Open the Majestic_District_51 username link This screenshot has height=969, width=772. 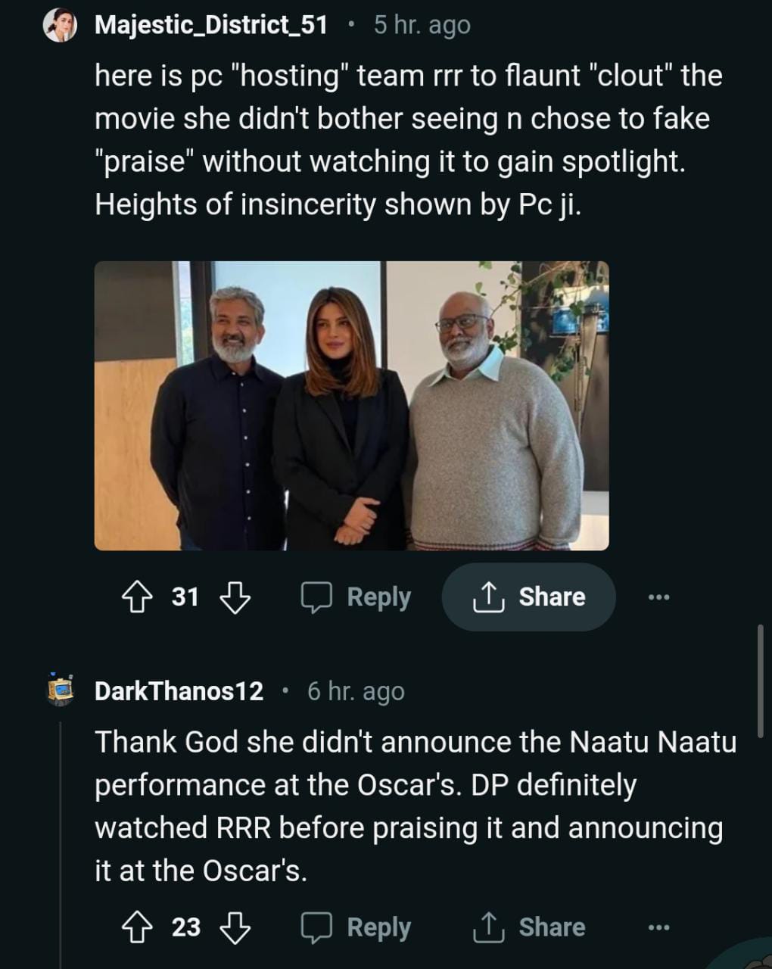click(211, 25)
